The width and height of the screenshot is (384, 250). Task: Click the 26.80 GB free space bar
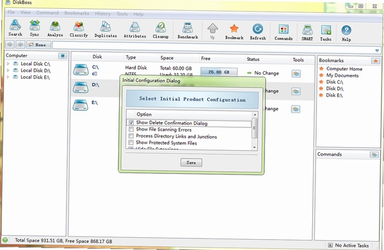219,72
